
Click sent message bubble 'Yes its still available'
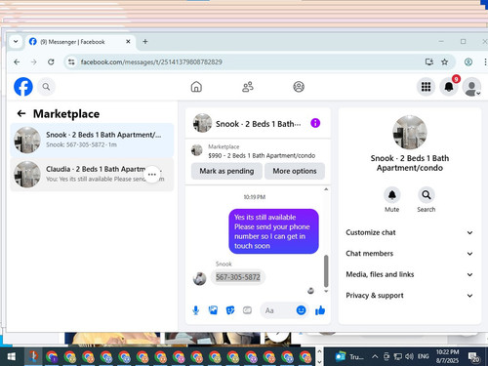[x=273, y=231]
